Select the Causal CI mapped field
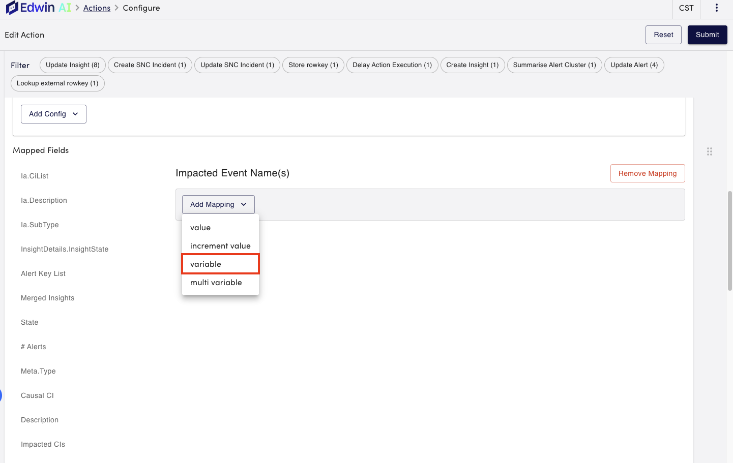The height and width of the screenshot is (463, 733). tap(37, 395)
